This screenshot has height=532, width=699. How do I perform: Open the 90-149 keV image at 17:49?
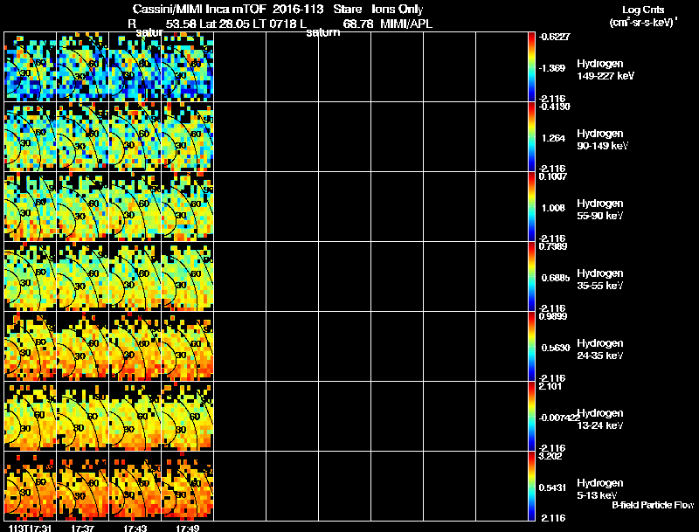[x=188, y=137]
